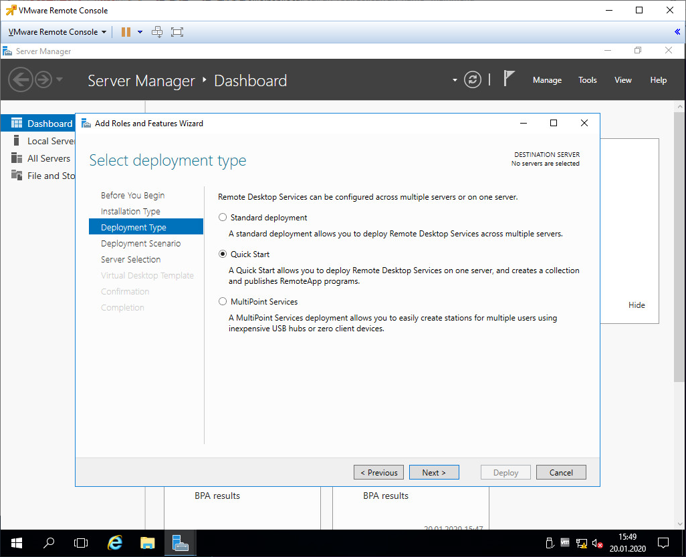The width and height of the screenshot is (686, 557).
Task: Select Dashboard in the Server Manager sidebar
Action: [39, 124]
